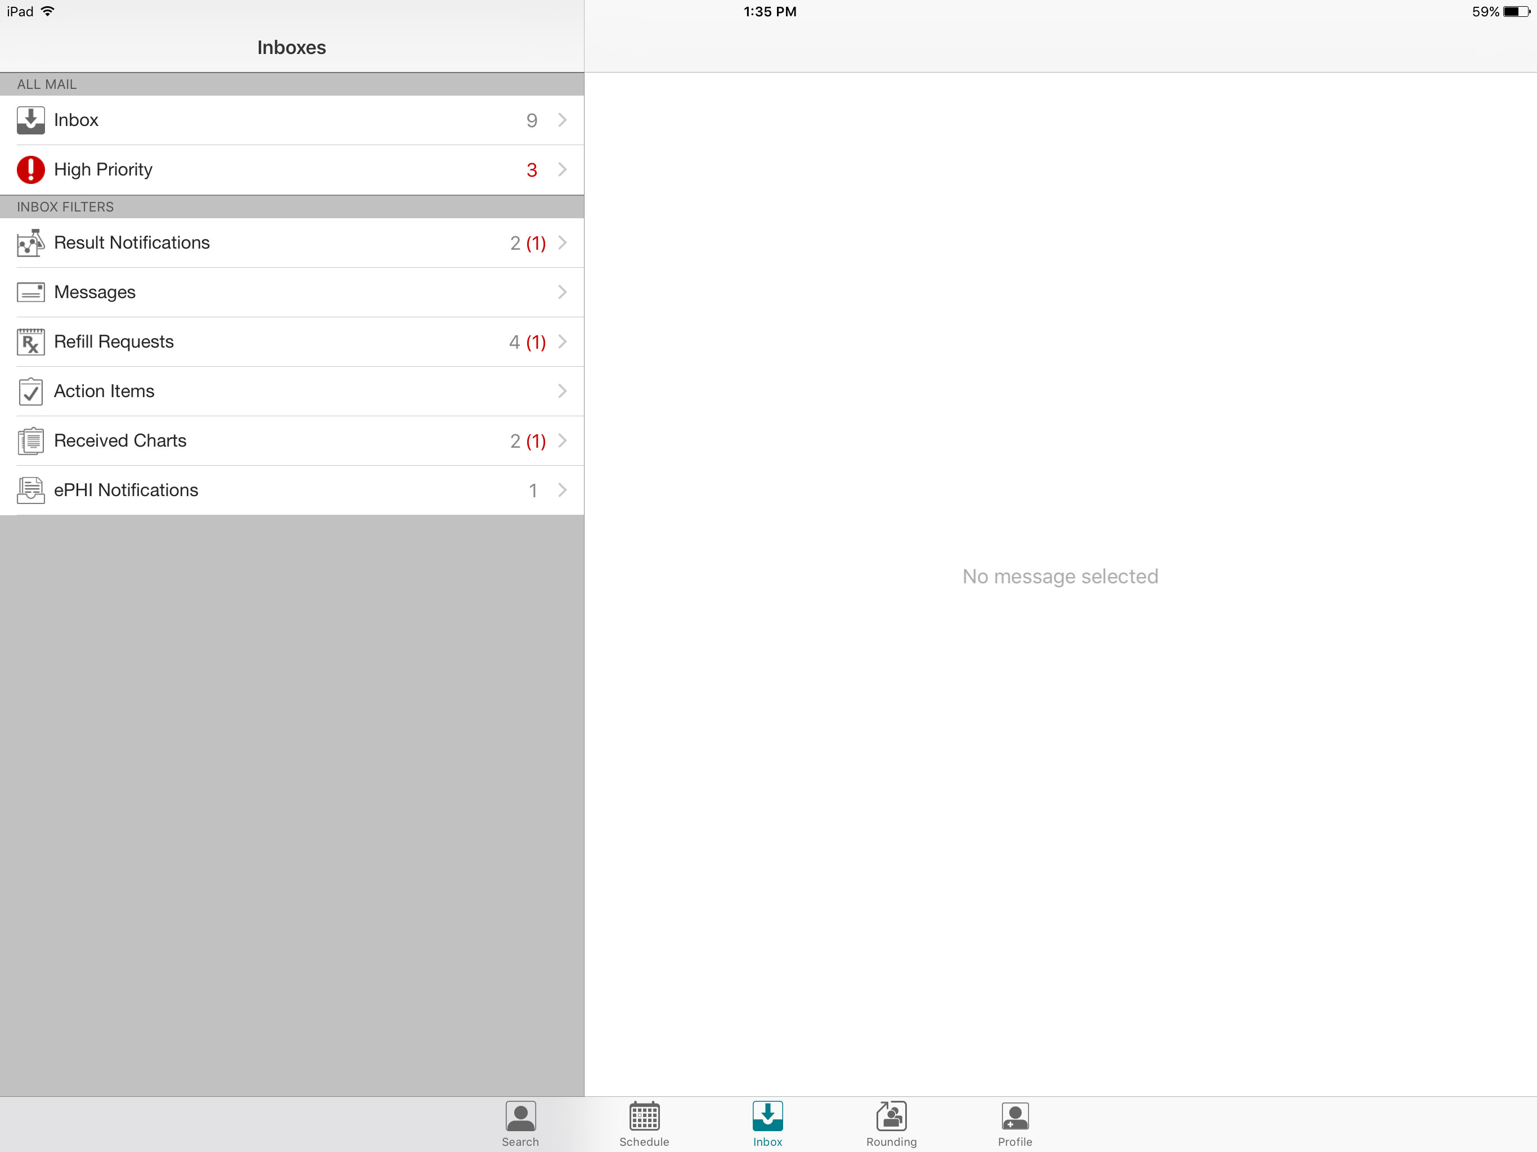
Task: Tap the Result Notifications flask chart icon
Action: point(30,243)
